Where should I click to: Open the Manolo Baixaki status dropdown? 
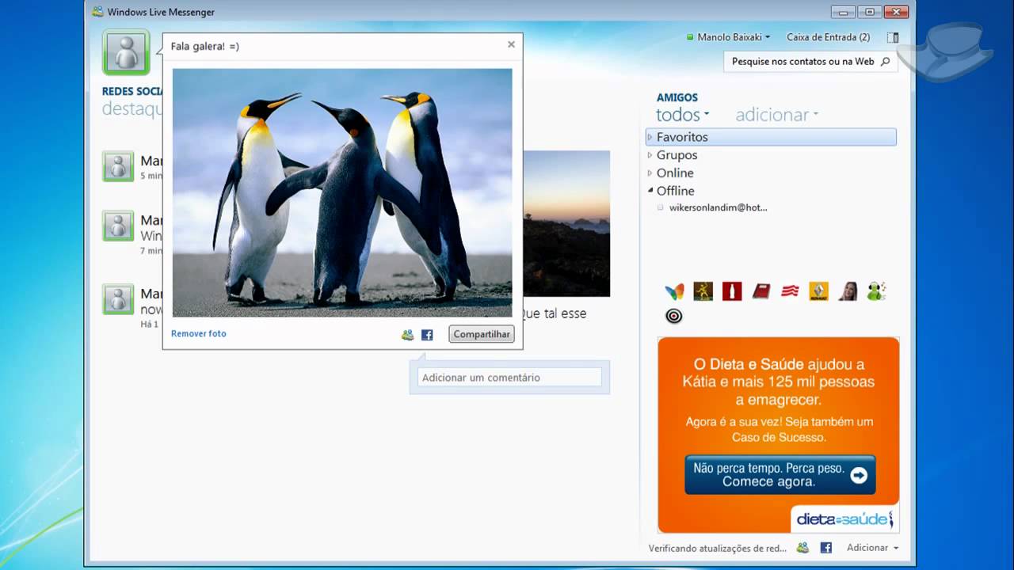[733, 37]
